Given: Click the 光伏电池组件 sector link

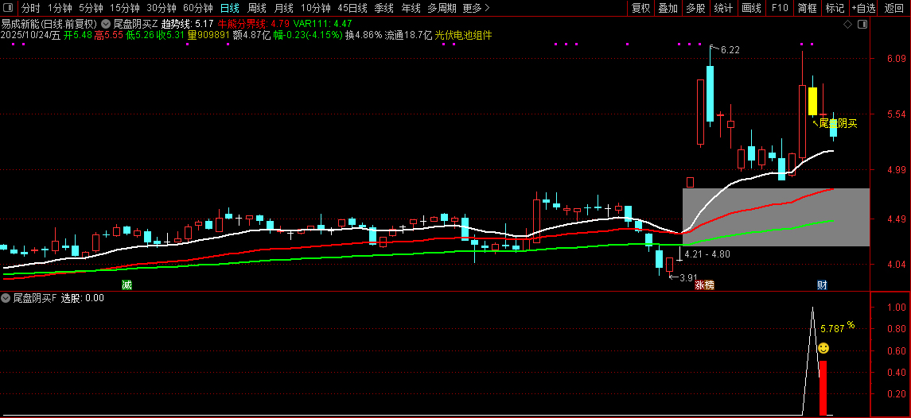Looking at the screenshot, I should [x=463, y=36].
